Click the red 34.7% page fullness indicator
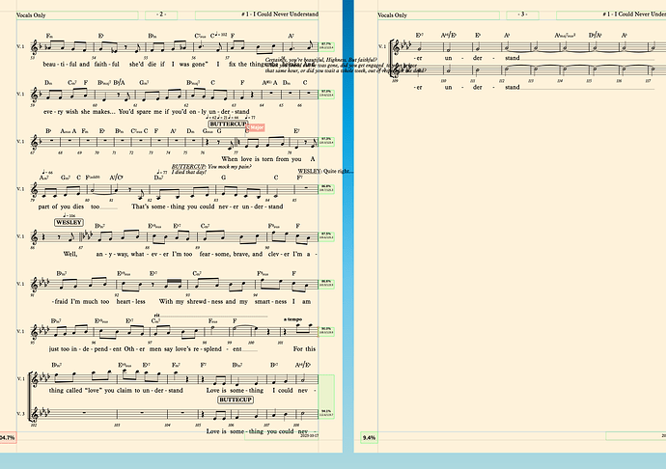666x469 pixels. click(8, 437)
